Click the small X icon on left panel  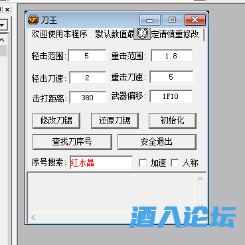coord(7,9)
